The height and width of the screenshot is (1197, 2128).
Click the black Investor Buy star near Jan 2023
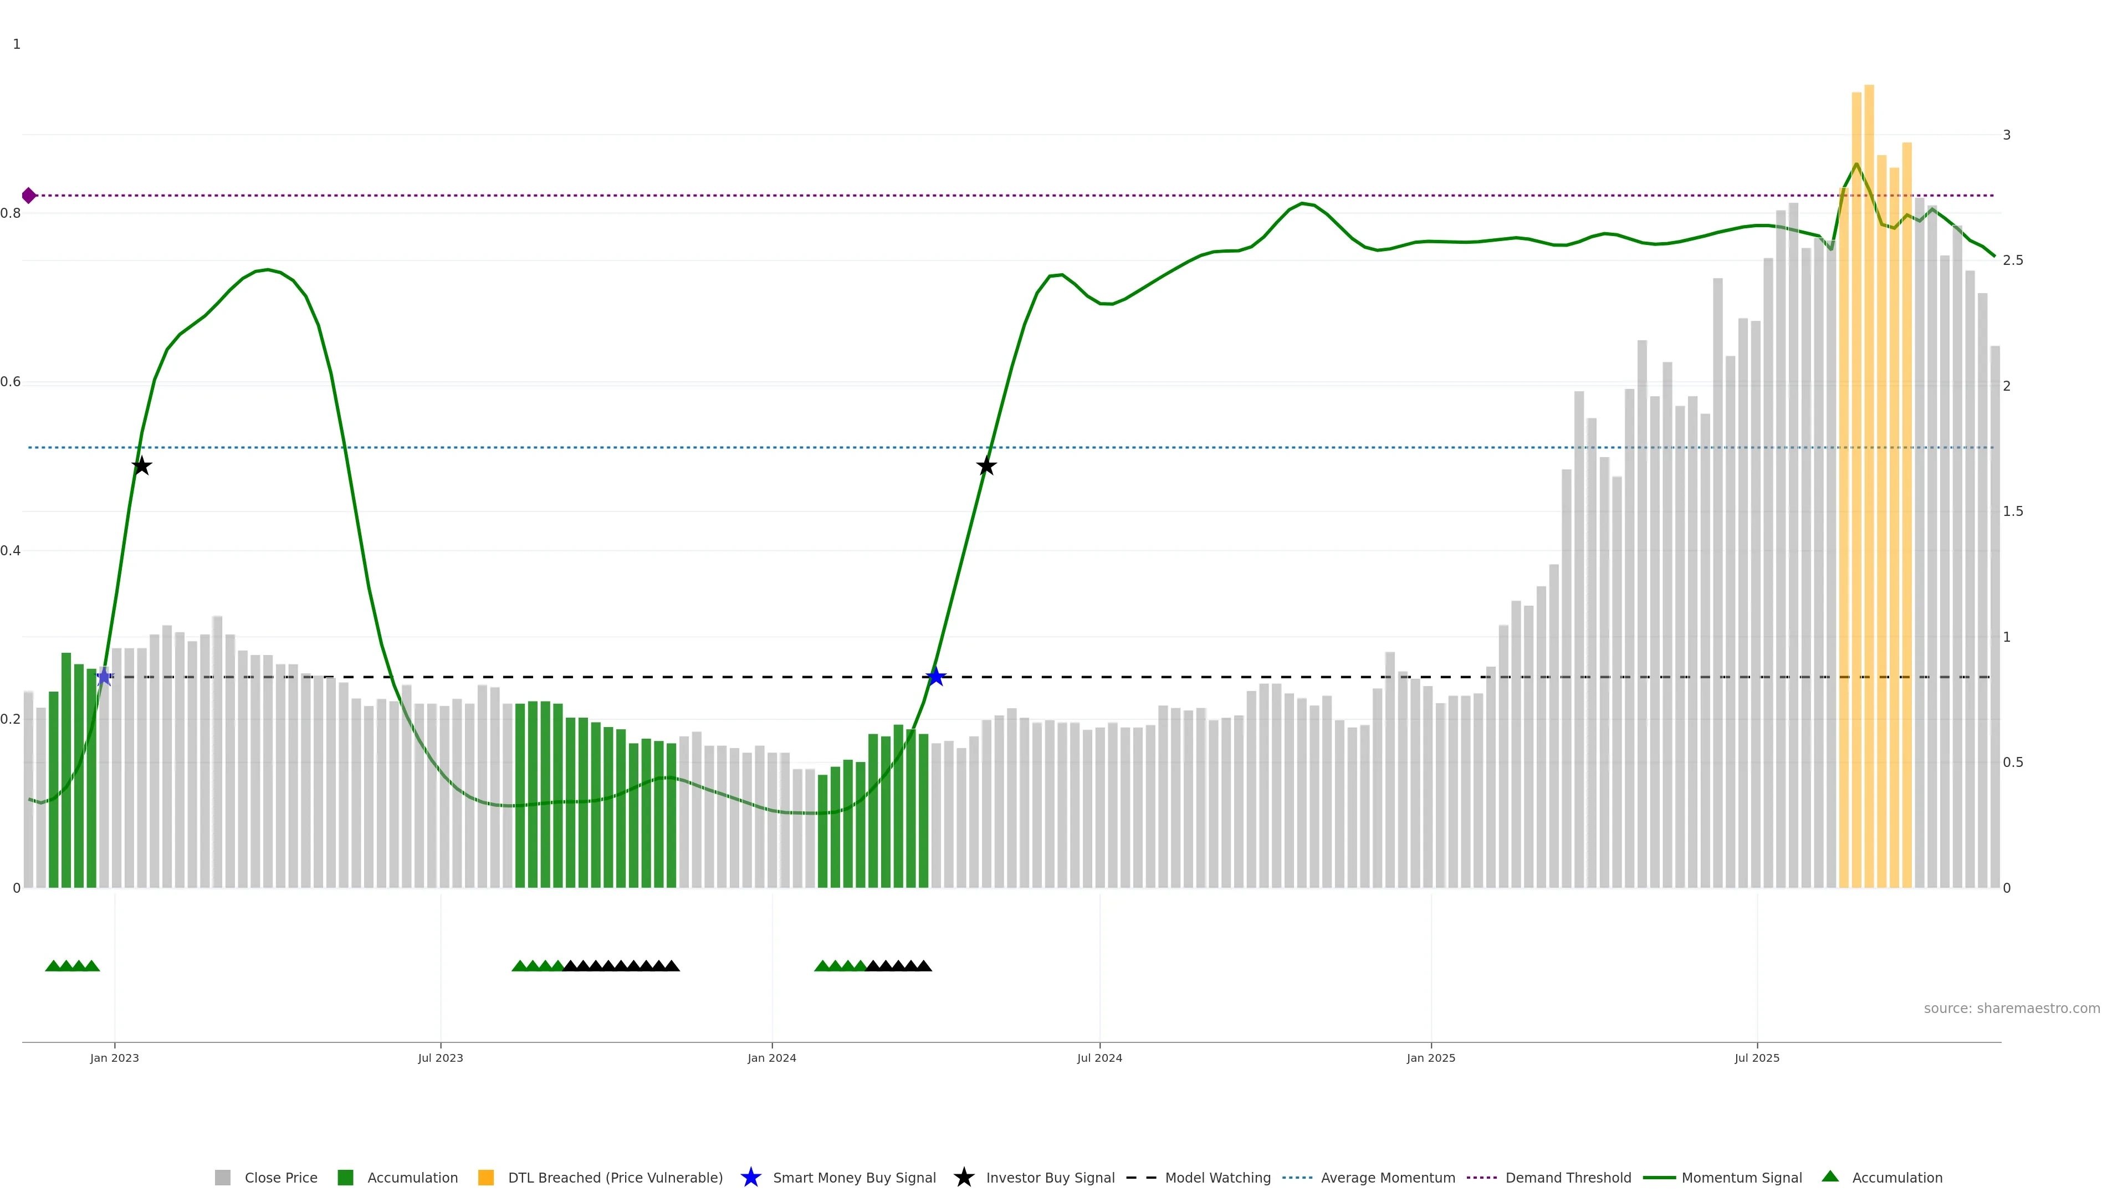[142, 467]
